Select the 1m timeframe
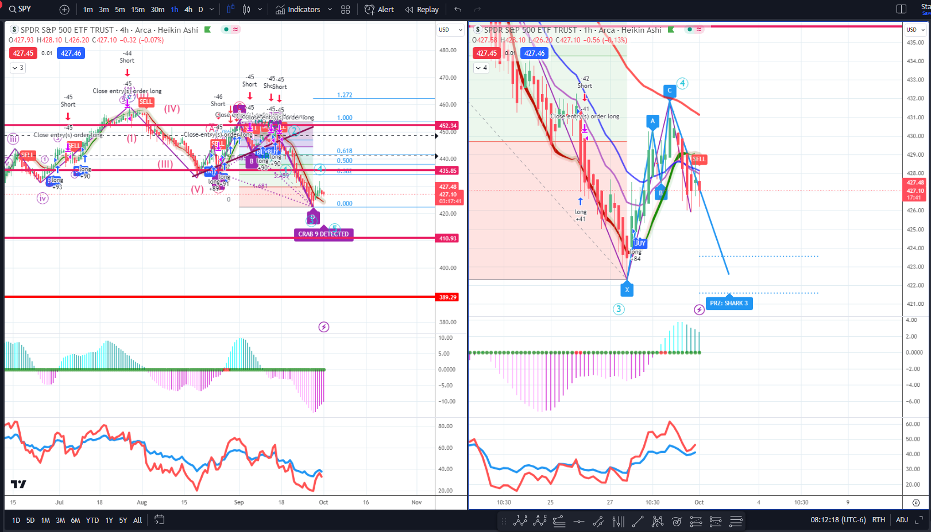The height and width of the screenshot is (532, 931). coord(88,10)
